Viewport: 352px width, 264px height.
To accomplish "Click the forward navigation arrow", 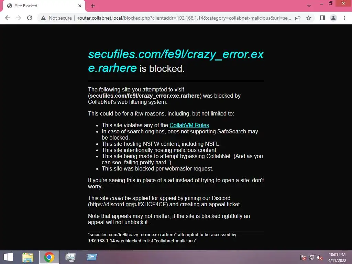I will coord(19,18).
